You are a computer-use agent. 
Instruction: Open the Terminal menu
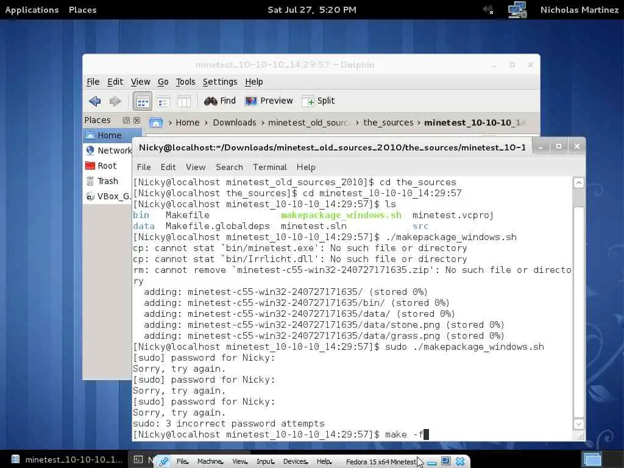[x=270, y=167]
